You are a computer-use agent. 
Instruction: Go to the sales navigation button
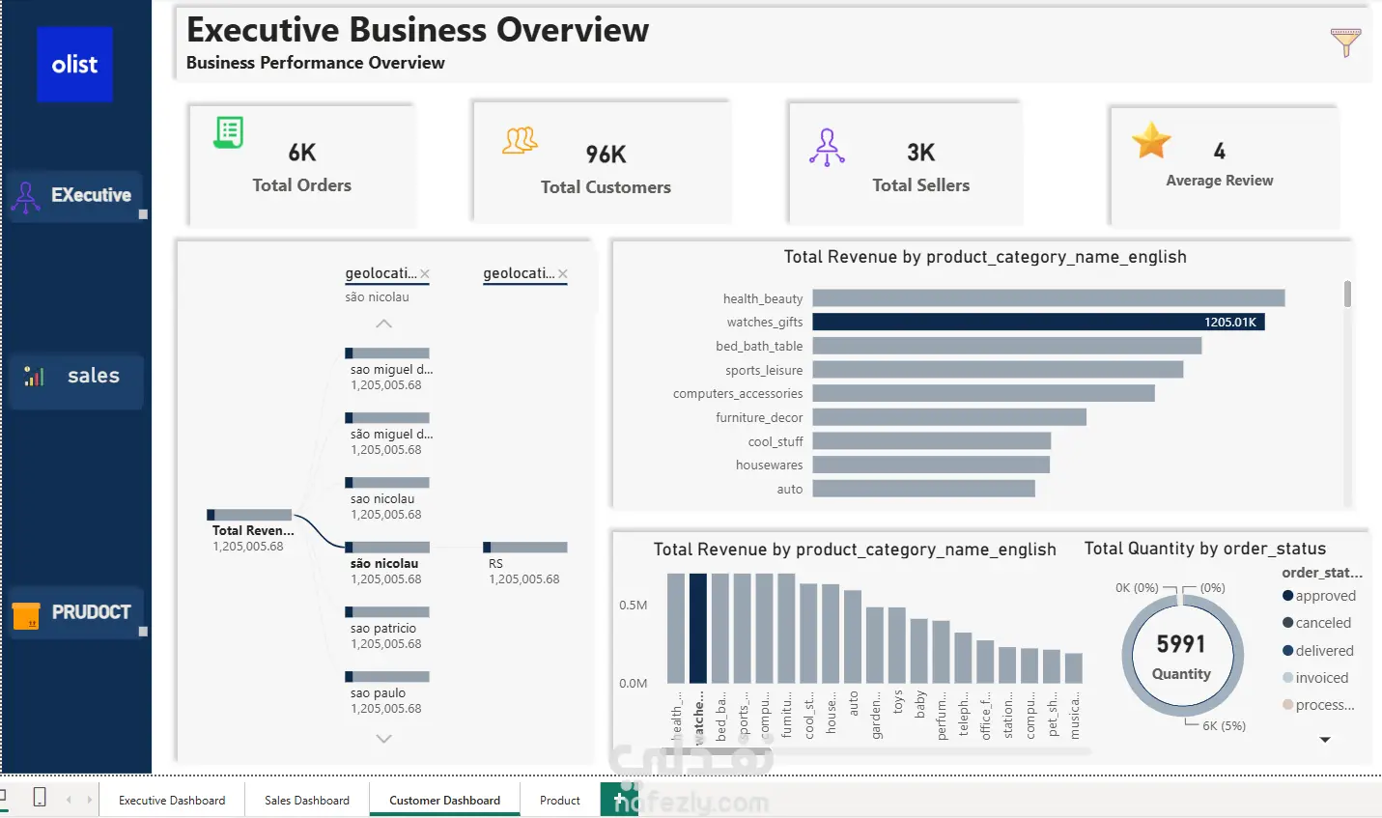pos(77,377)
